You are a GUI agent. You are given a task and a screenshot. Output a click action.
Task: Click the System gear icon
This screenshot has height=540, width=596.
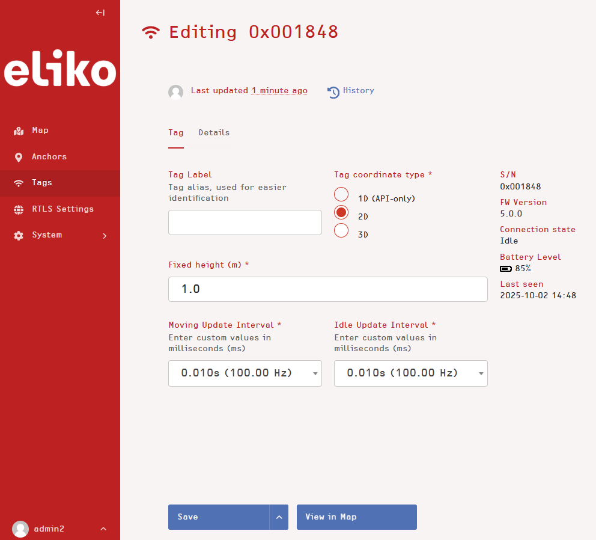(19, 235)
